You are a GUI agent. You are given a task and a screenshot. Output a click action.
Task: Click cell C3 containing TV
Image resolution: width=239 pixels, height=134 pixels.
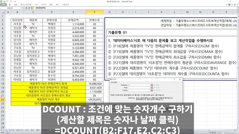pos(33,24)
